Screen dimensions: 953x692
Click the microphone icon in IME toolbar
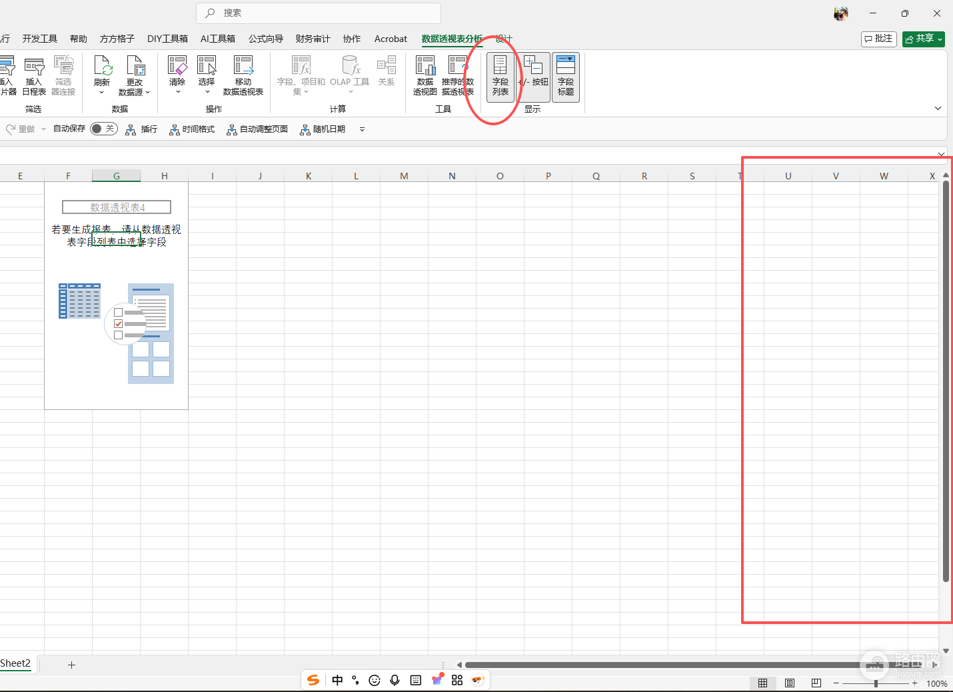pos(395,680)
